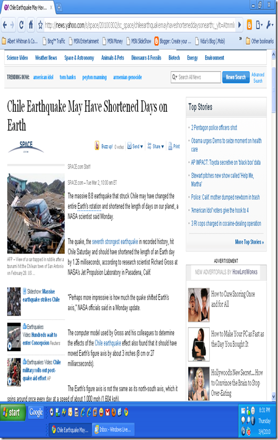Screen dimensions: 278x440
Task: Show more bookmarks chevron
Action: tap(240, 38)
